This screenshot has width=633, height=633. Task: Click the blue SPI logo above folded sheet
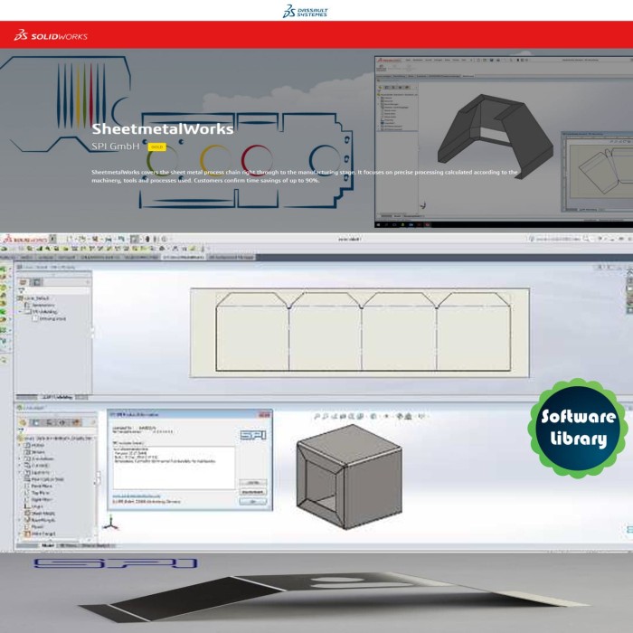(x=116, y=562)
